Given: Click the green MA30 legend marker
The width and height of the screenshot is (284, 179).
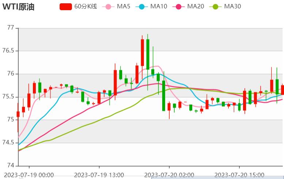Looking at the screenshot, I should (x=216, y=7).
